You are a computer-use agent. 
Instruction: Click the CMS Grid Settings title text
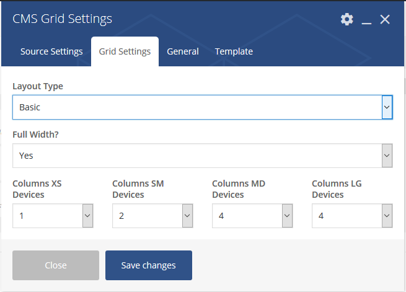click(x=63, y=19)
